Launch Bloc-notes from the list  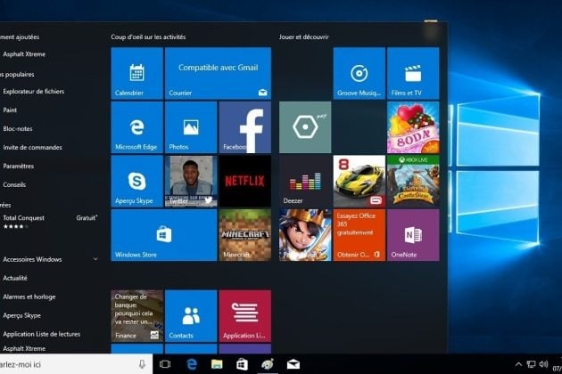pos(18,128)
